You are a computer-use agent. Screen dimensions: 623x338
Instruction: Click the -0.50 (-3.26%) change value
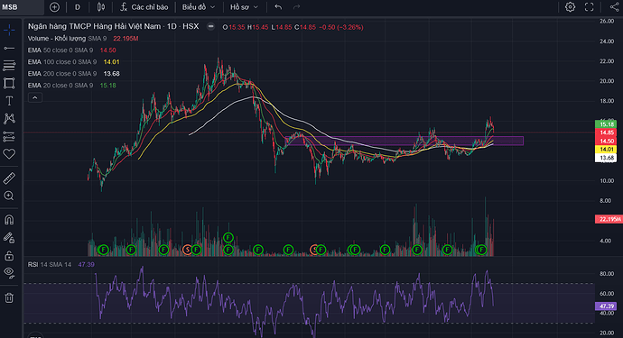[341, 27]
